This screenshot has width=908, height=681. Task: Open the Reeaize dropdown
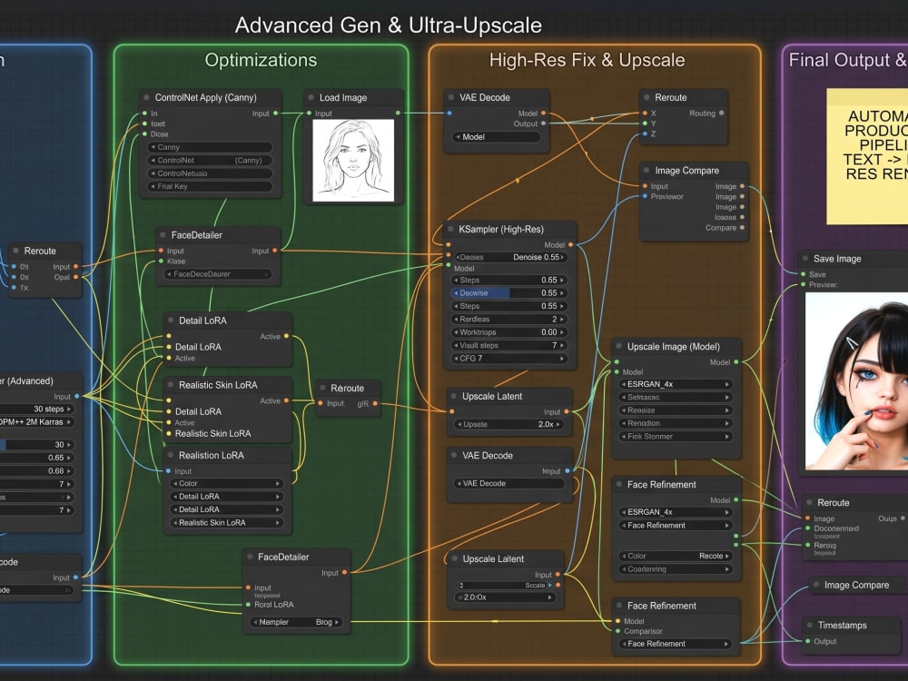[x=676, y=410]
